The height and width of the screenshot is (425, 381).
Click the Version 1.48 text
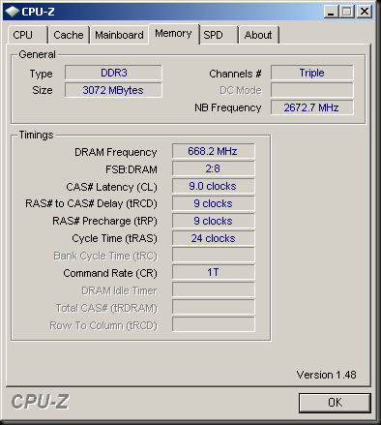(326, 375)
